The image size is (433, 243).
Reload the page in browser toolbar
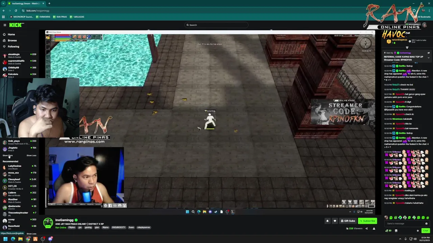point(16,10)
